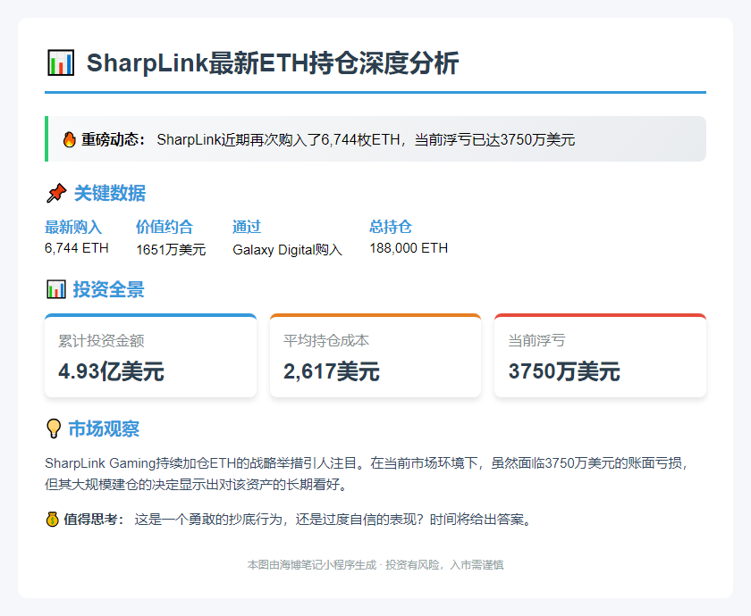Click the pushpin icon next to 关键数据
751x616 pixels.
(56, 193)
